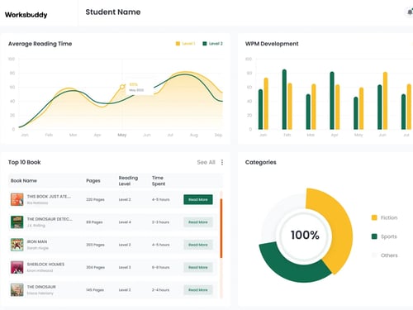Click the Student Name heading
413x310 pixels.
click(113, 12)
